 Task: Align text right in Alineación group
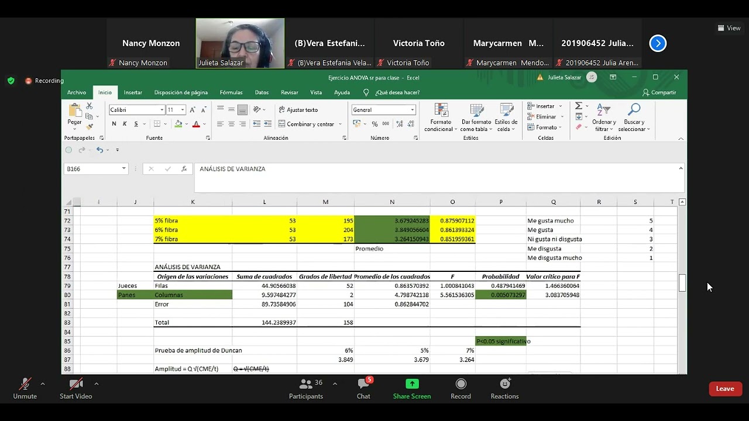(x=242, y=124)
